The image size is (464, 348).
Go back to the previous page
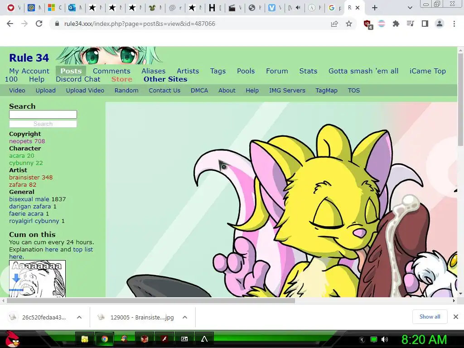10,24
